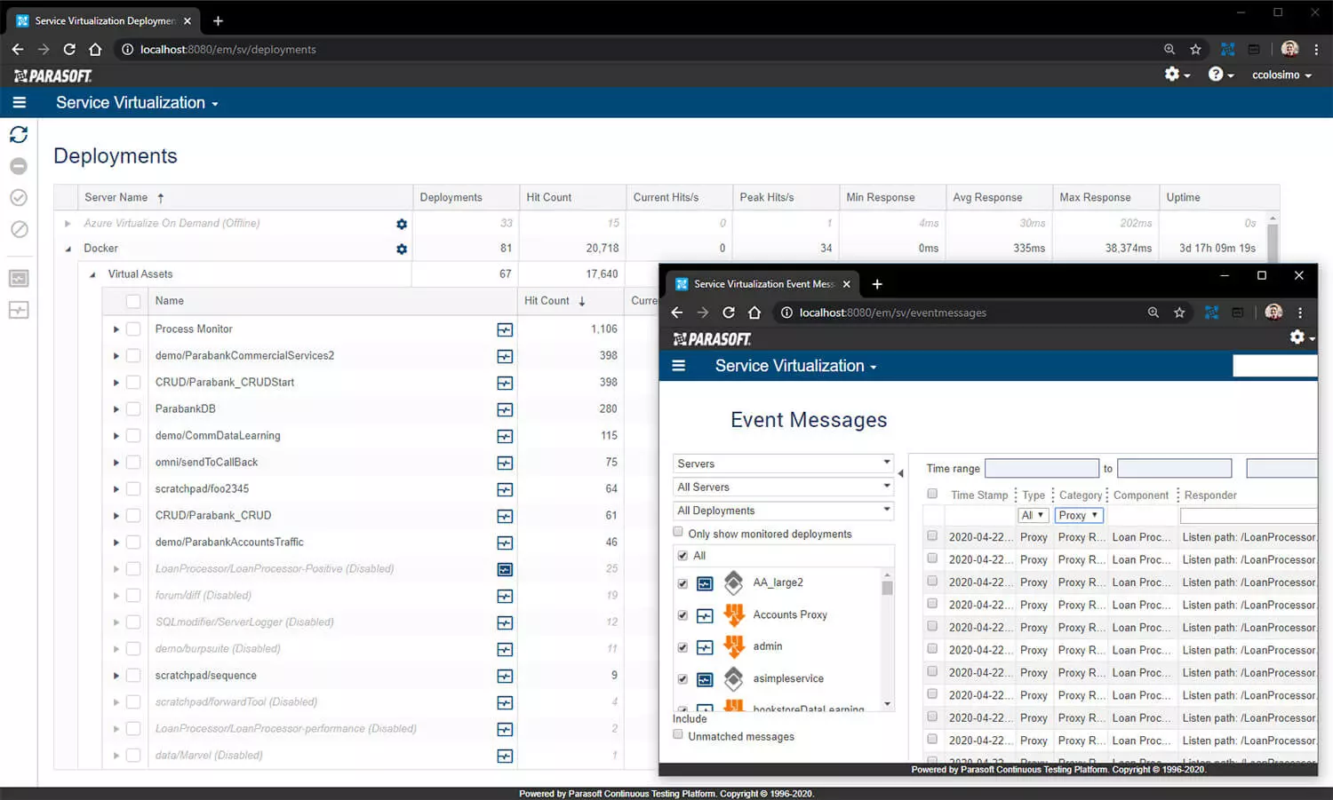Click monitor icon for omni/sendToCallBack row
This screenshot has height=800, width=1333.
(x=505, y=463)
